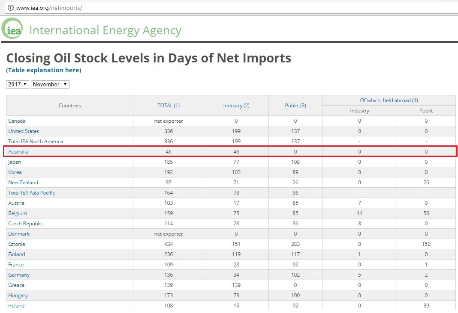Image resolution: width=458 pixels, height=313 pixels.
Task: Click Estonia's public held abroad value 150
Action: [x=426, y=244]
